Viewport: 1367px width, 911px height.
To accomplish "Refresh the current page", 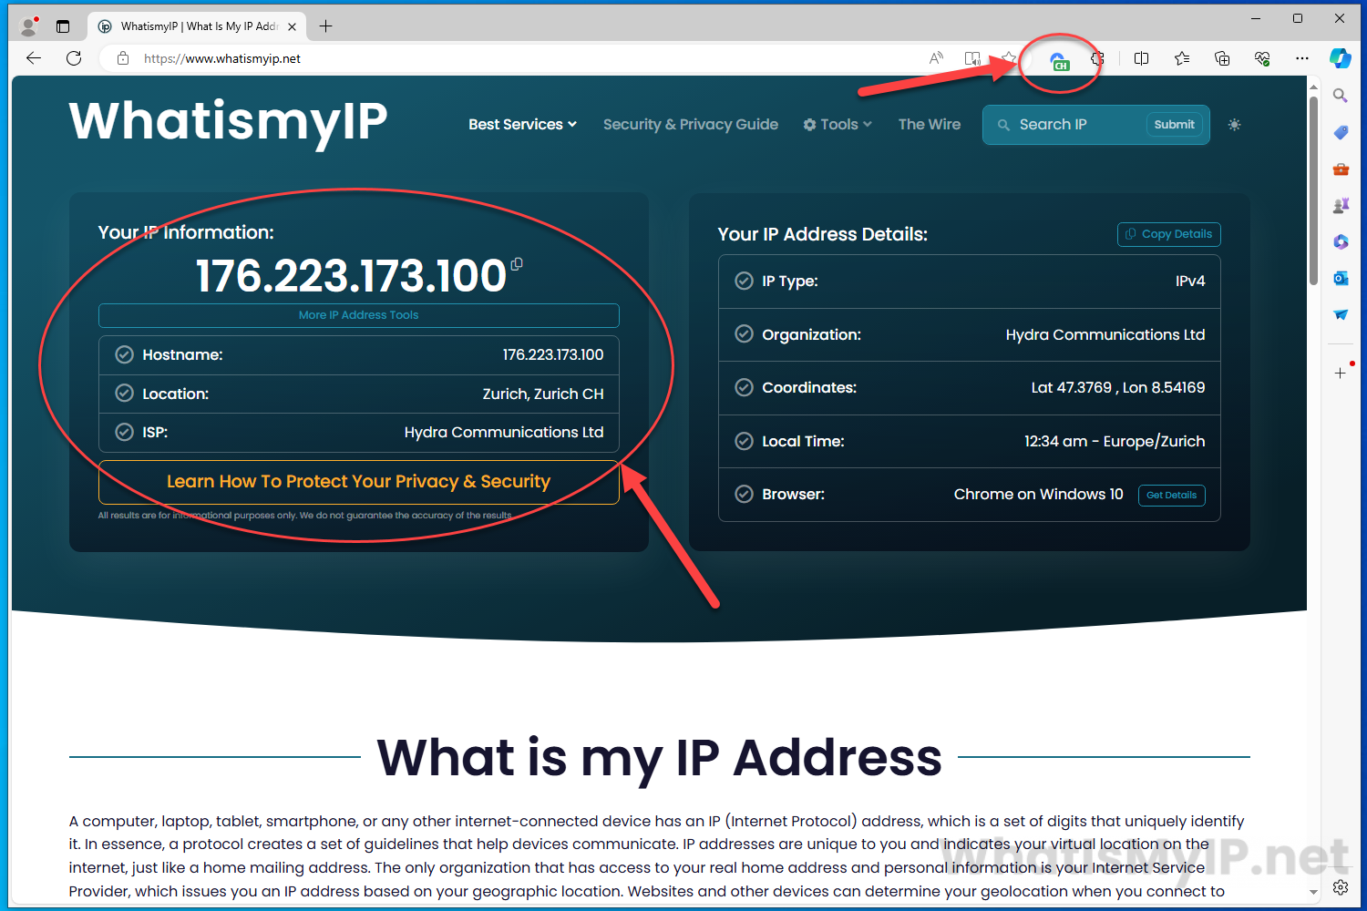I will click(74, 58).
